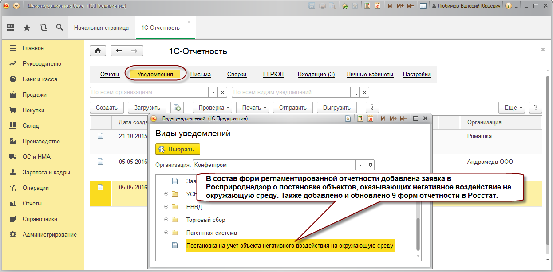
Task: Expand the Торговый сбор folder
Action: (166, 220)
